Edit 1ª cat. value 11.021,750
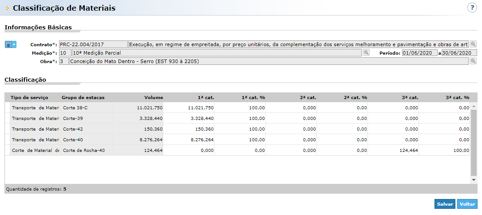This screenshot has height=215, width=482. [x=189, y=107]
